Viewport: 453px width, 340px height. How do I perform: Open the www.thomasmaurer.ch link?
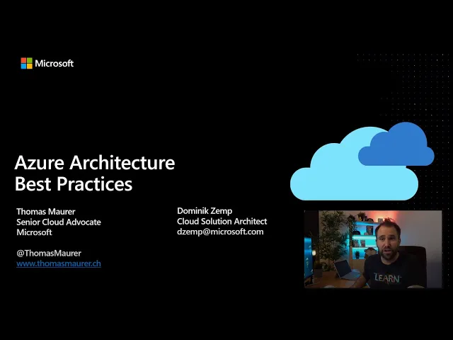[59, 263]
